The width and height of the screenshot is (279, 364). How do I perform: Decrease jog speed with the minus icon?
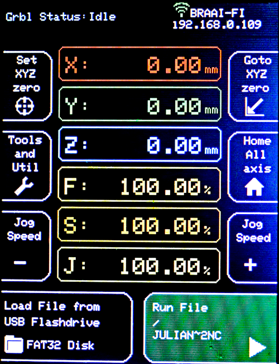pyautogui.click(x=20, y=263)
